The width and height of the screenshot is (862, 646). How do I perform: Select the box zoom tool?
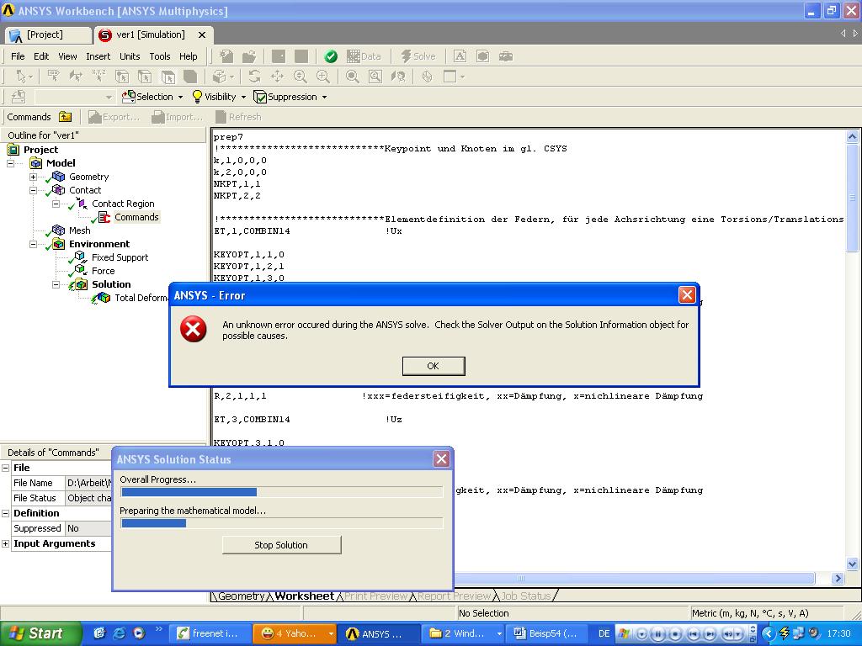pos(323,77)
